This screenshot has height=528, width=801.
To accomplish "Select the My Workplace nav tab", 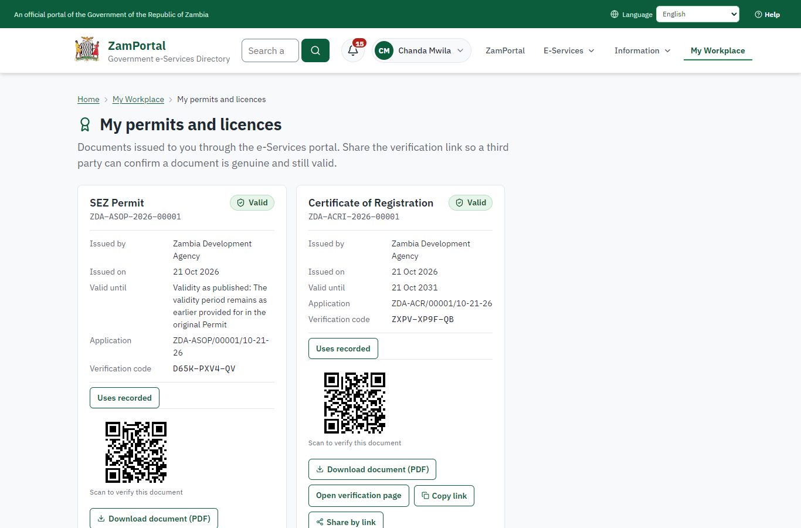I will coord(718,50).
